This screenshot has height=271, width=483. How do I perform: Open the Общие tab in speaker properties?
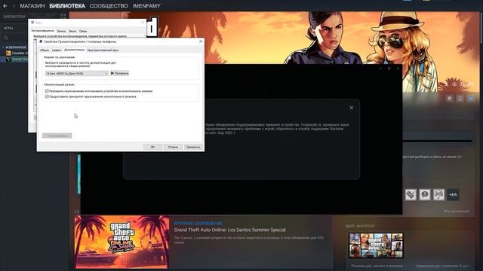point(45,50)
